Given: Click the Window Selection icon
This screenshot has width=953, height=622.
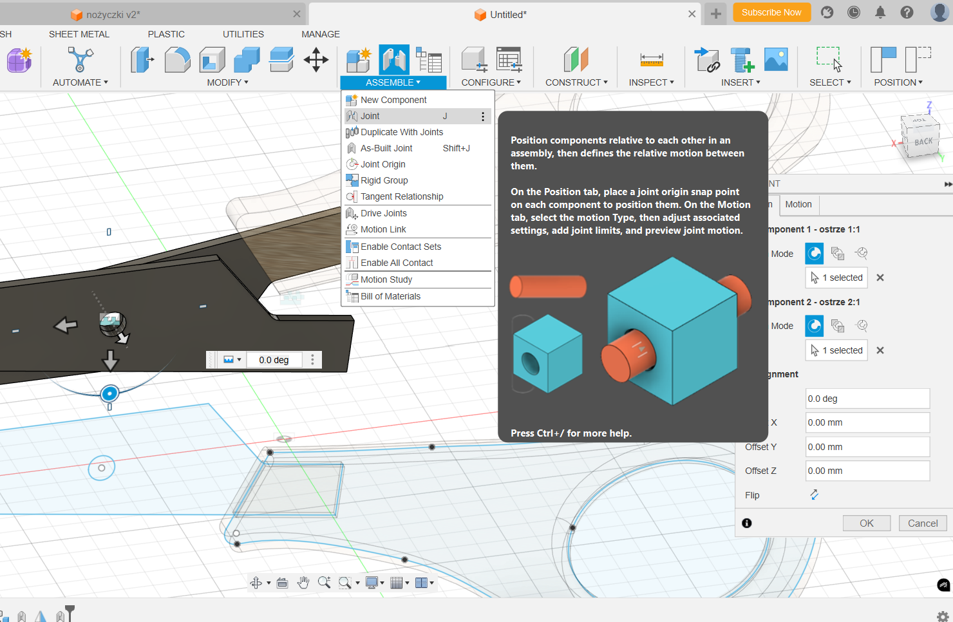Looking at the screenshot, I should pos(829,60).
